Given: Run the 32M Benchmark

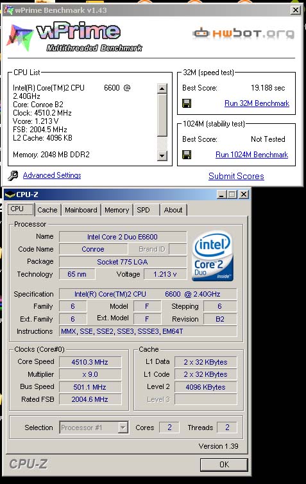Looking at the screenshot, I should [257, 103].
